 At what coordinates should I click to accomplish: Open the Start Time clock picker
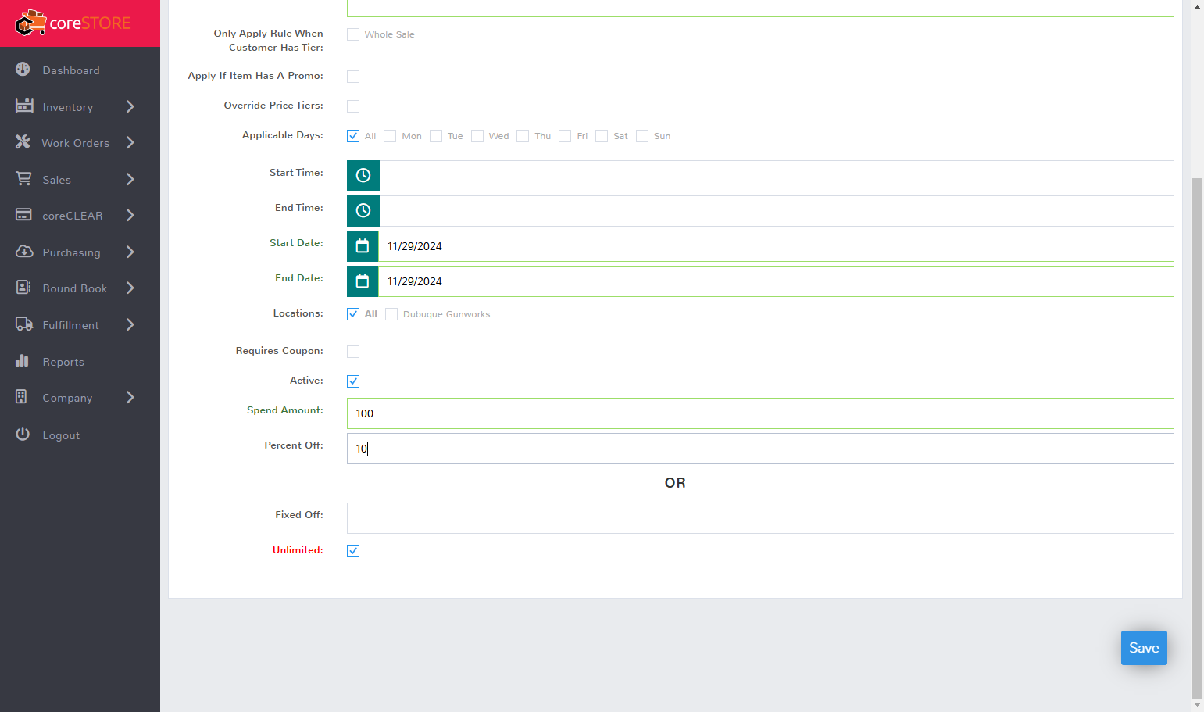click(x=363, y=176)
